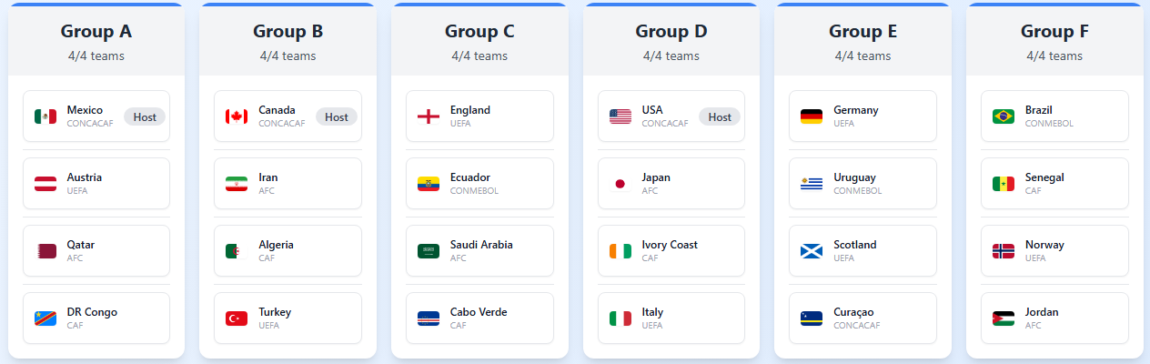Click the Host badge next to Mexico
The image size is (1150, 364).
(145, 116)
